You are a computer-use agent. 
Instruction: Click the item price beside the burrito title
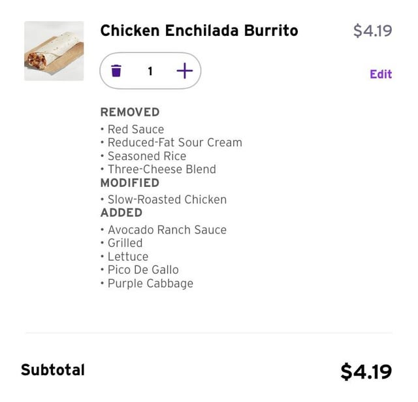(x=372, y=31)
